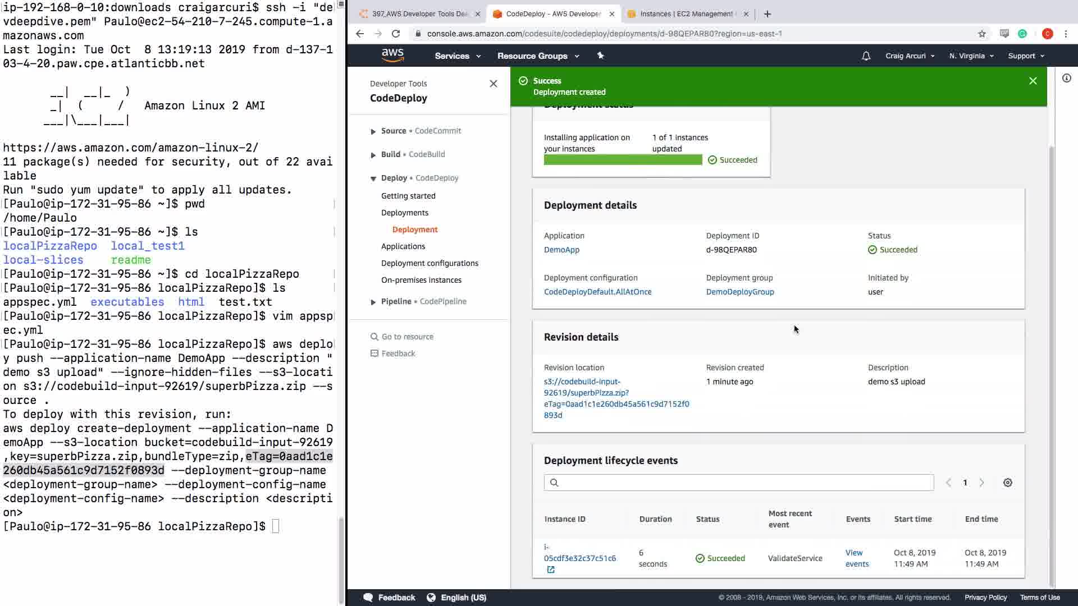Dismiss the Success deployment created banner
The width and height of the screenshot is (1078, 606).
tap(1033, 81)
